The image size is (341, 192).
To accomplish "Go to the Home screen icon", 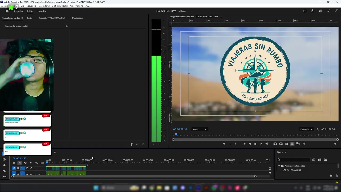I will [x=7, y=11].
